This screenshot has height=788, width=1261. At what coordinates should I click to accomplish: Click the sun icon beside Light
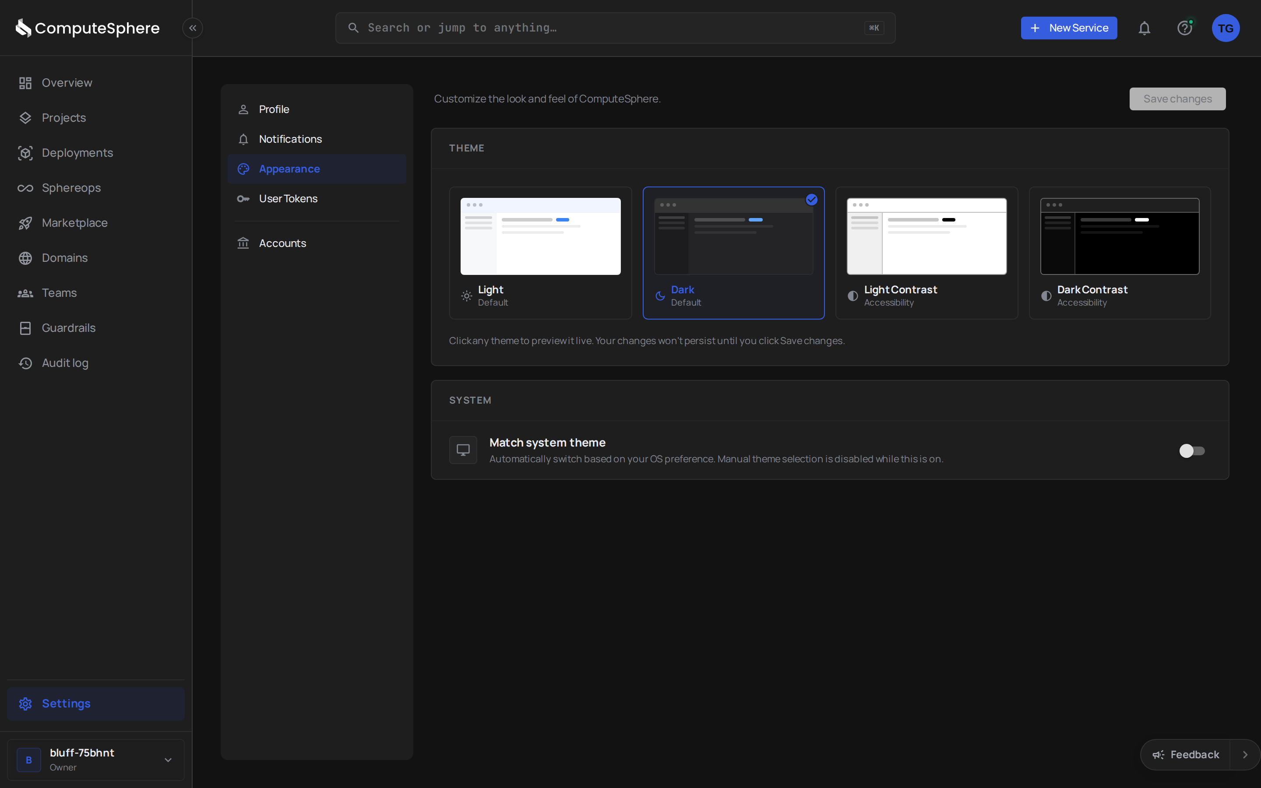click(466, 296)
